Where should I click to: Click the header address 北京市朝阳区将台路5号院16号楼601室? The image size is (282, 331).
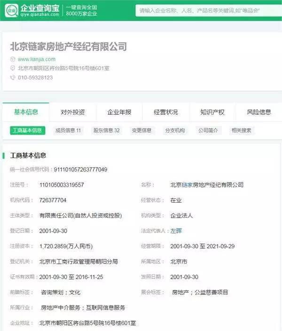tap(63, 68)
